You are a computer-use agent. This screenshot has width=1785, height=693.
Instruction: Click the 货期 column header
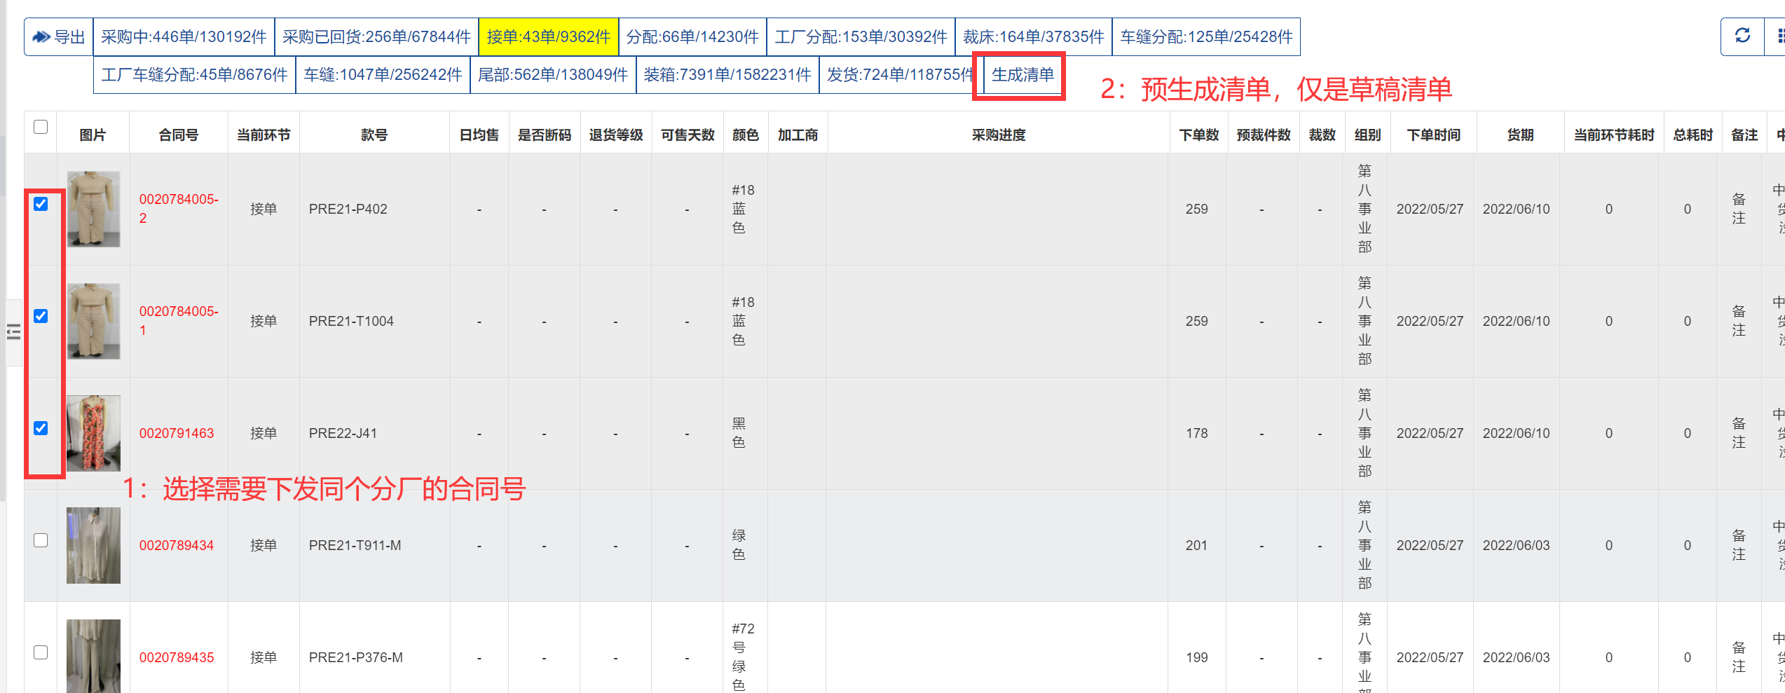(1520, 135)
